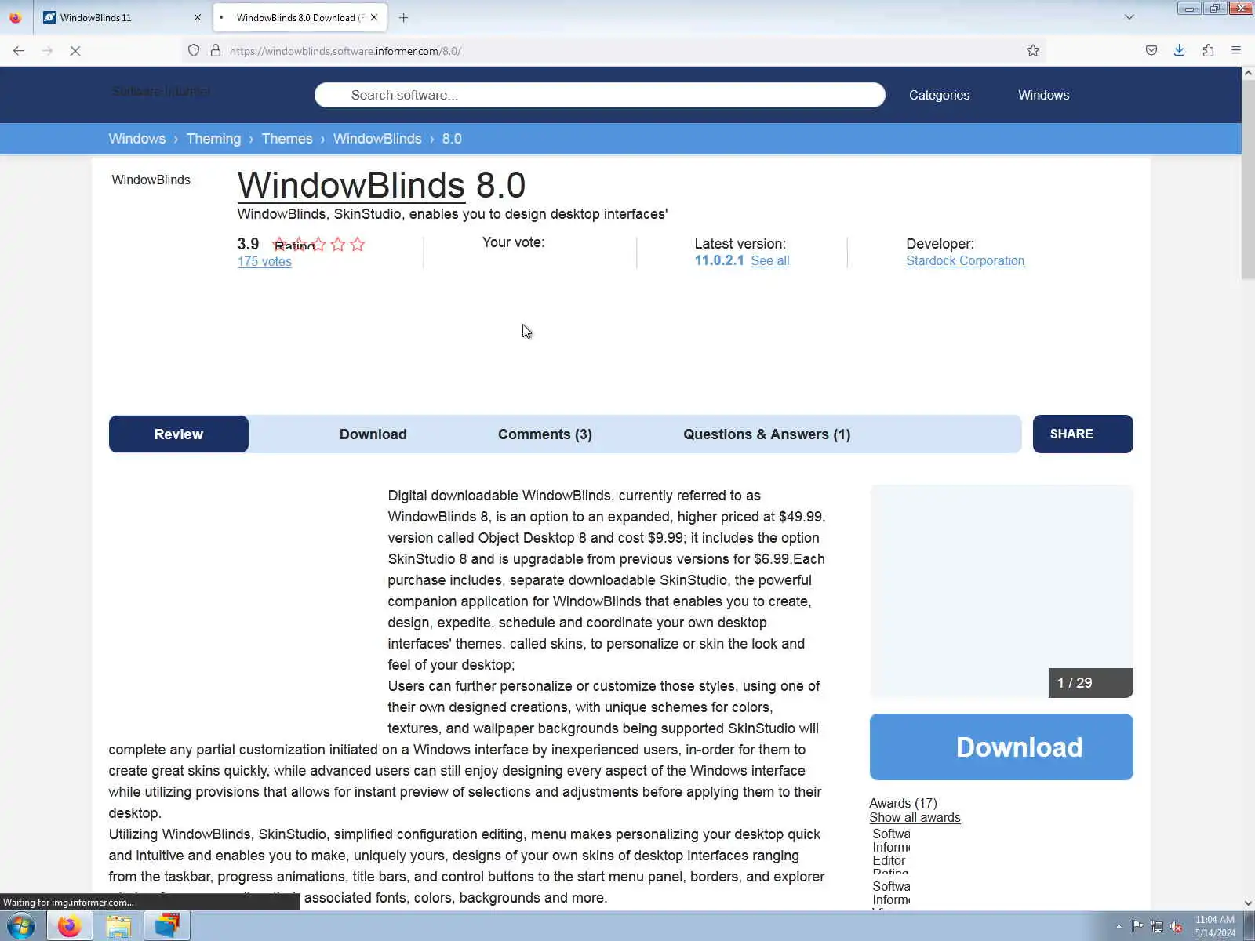Click the WindowBlinds 8.0 title heading
The height and width of the screenshot is (941, 1255).
pos(381,185)
